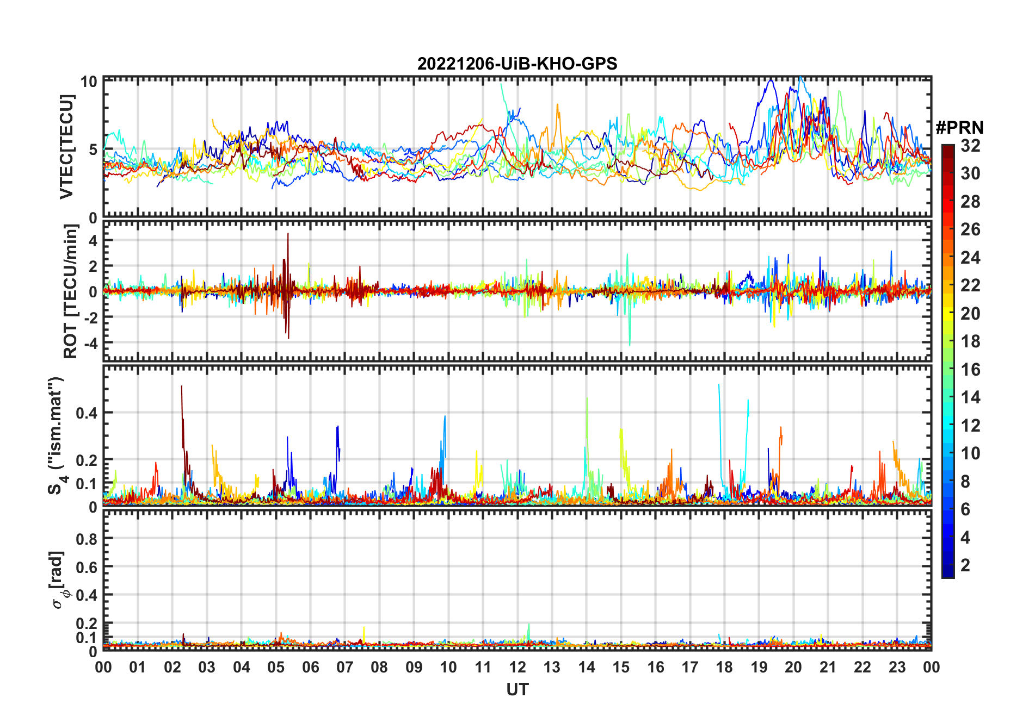
Task: Click the x-axis hour label 03
Action: pyautogui.click(x=207, y=667)
